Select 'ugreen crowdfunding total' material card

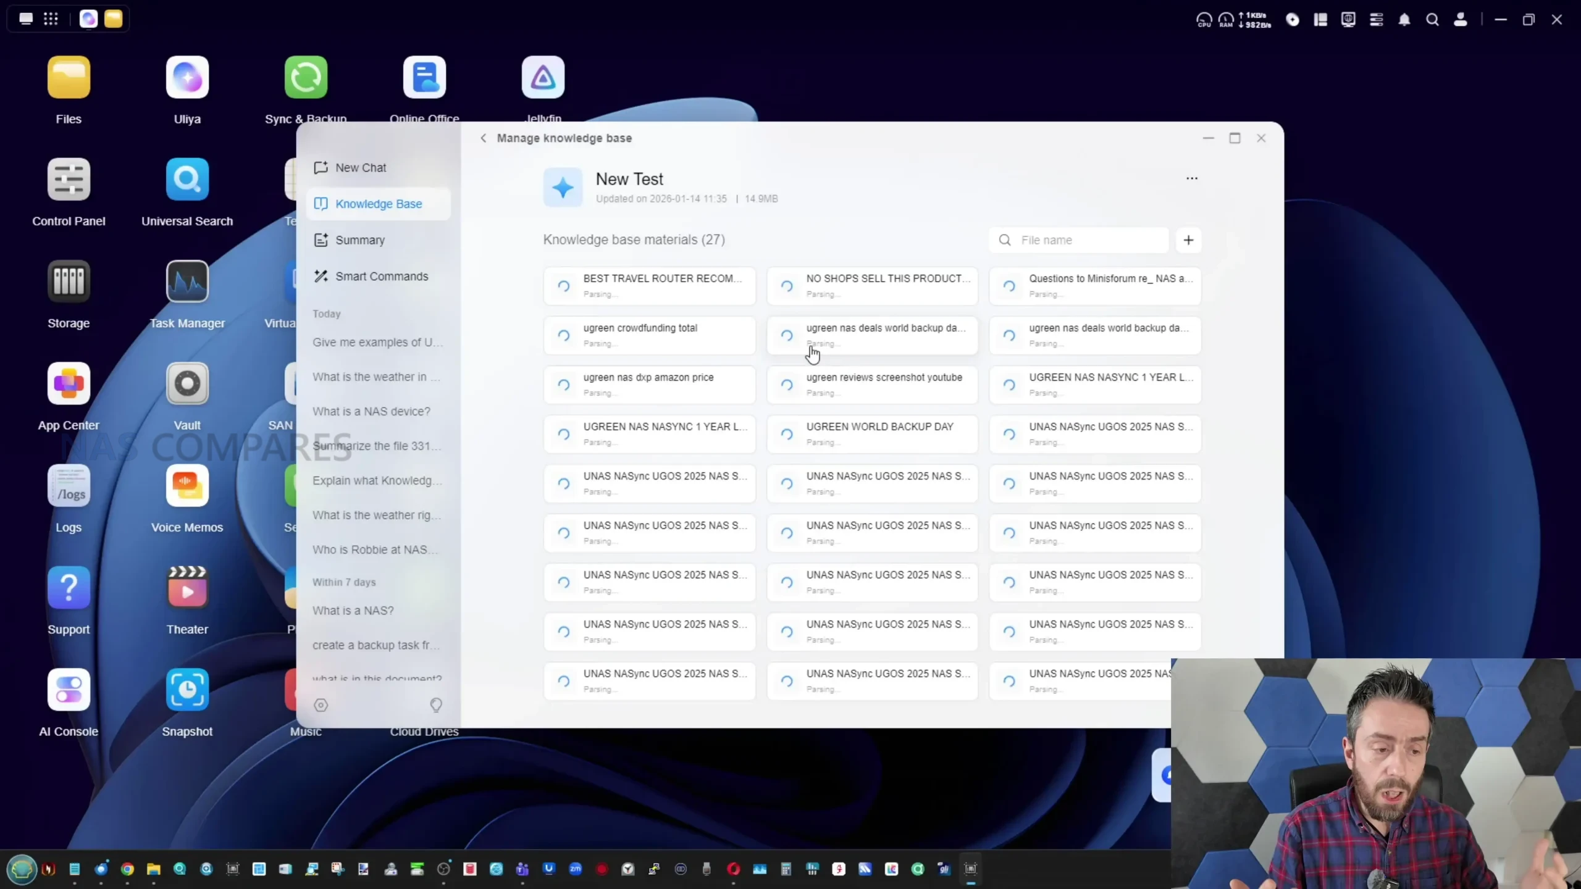tap(649, 335)
